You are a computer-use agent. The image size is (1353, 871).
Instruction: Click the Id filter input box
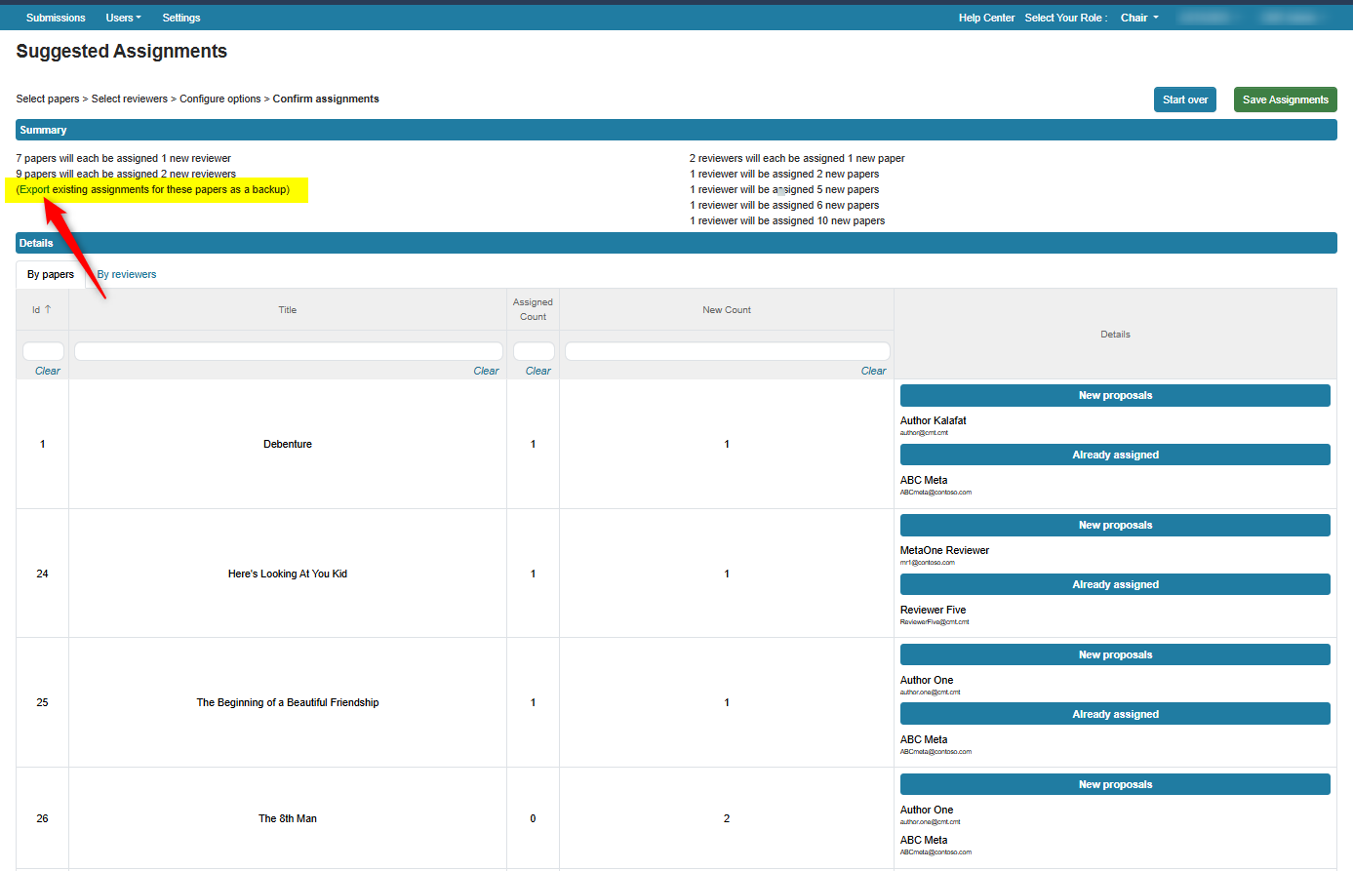coord(41,349)
